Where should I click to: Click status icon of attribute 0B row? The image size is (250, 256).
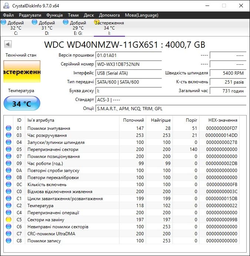click(9, 177)
